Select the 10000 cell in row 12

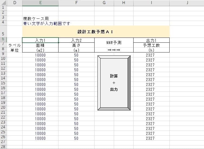40,70
